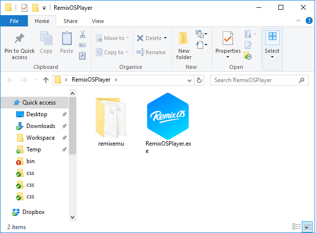Image resolution: width=316 pixels, height=233 pixels.
Task: Switch to the Share ribbon tab
Action: pyautogui.click(x=70, y=21)
